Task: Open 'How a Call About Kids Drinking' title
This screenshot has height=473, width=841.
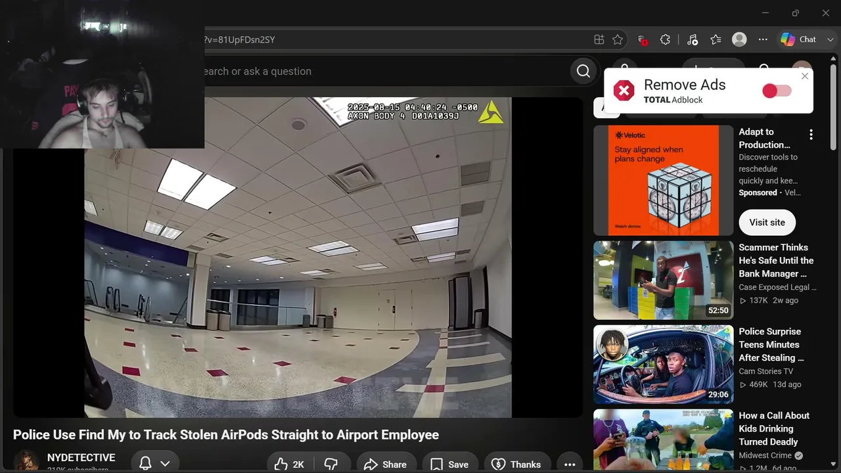Action: click(774, 428)
